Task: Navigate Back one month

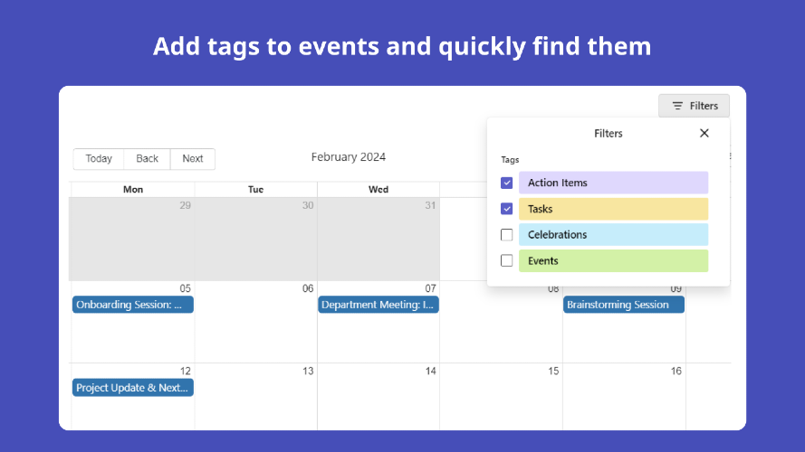Action: coord(147,159)
